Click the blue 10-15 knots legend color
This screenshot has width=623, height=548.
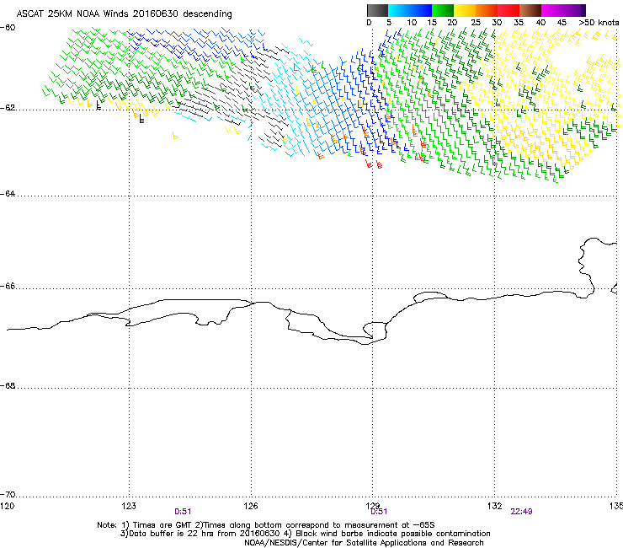coord(420,10)
